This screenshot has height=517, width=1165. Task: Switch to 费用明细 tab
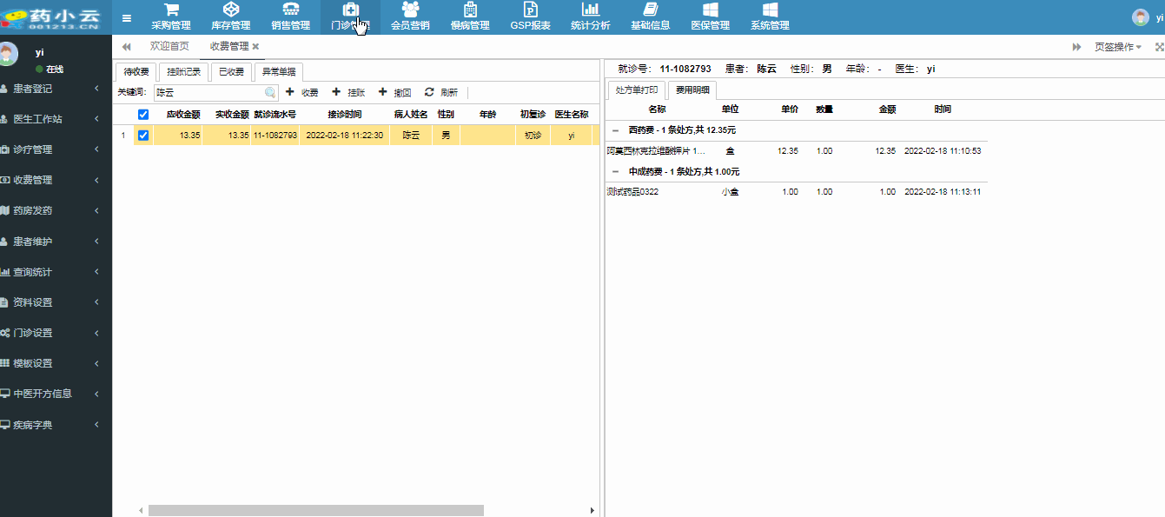pos(692,89)
